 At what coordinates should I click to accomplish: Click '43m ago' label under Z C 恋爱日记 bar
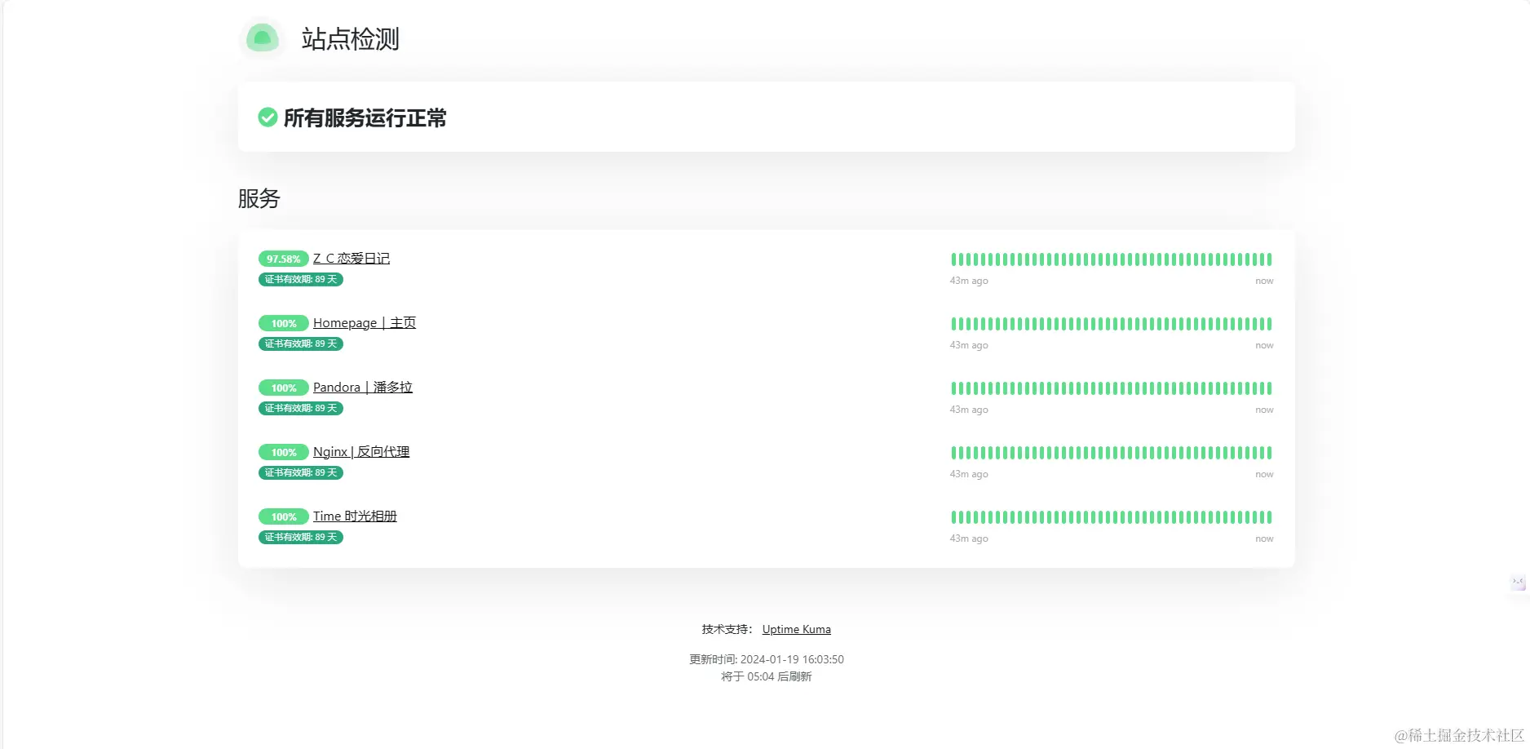[969, 281]
